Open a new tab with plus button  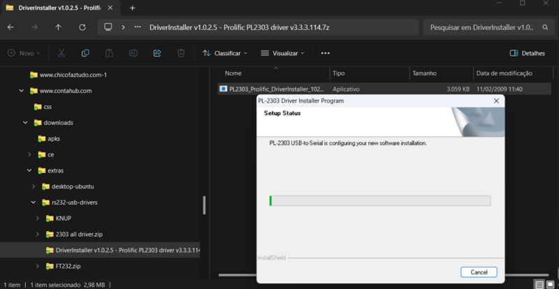132,8
